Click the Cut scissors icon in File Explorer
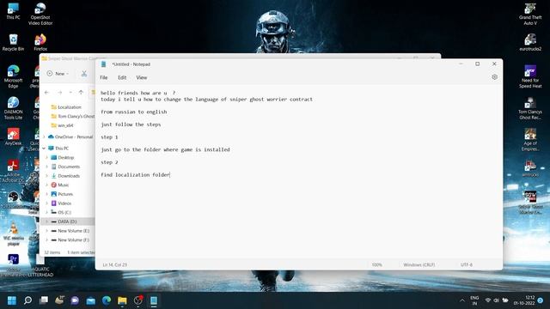Viewport: 550px width, 309px height. (x=84, y=74)
